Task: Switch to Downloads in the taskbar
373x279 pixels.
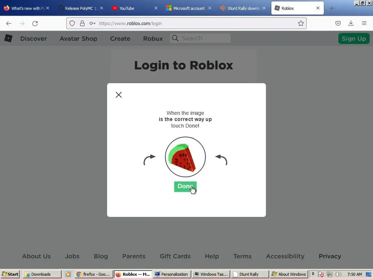Action: pyautogui.click(x=42, y=274)
